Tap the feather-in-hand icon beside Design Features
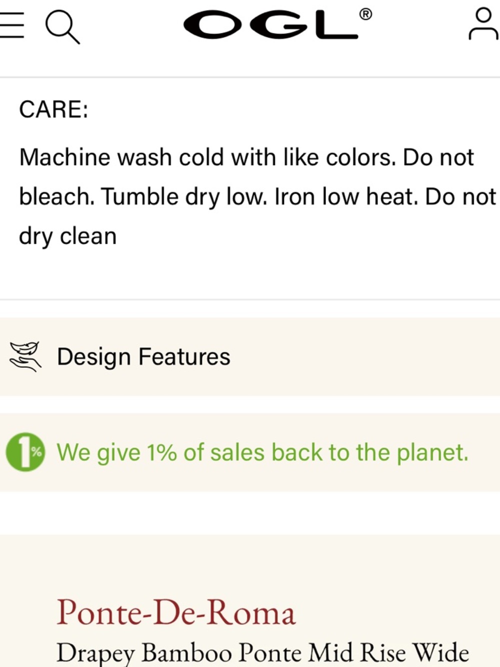This screenshot has height=667, width=500. click(x=25, y=357)
